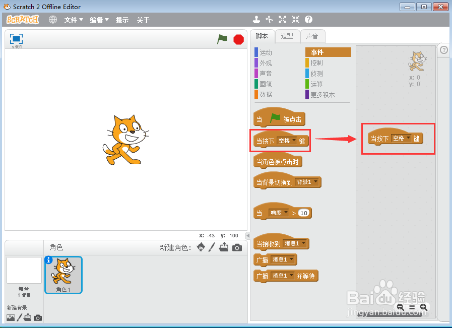Screen dimensions: 452x328
Task: Click the 关于 menu item
Action: 143,20
